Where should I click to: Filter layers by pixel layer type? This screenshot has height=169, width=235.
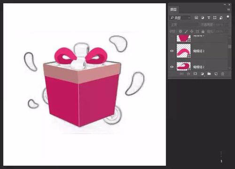pos(196,17)
